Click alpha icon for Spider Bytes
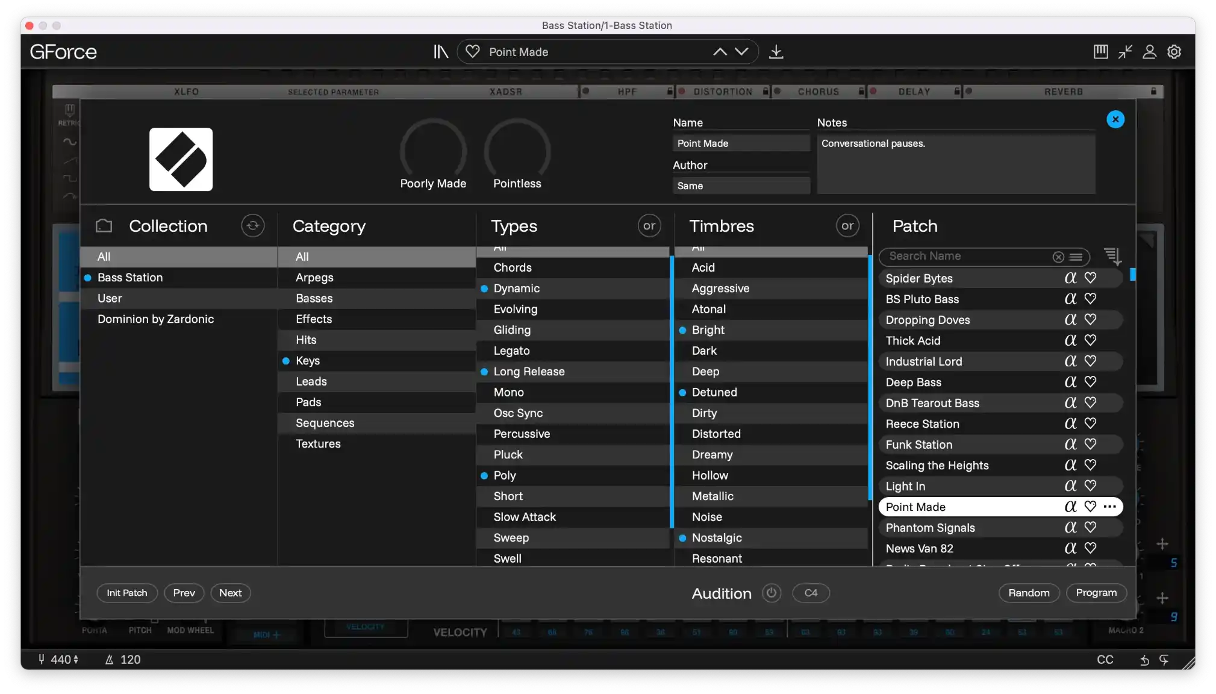Screen dimensions: 1216x694 [1070, 278]
